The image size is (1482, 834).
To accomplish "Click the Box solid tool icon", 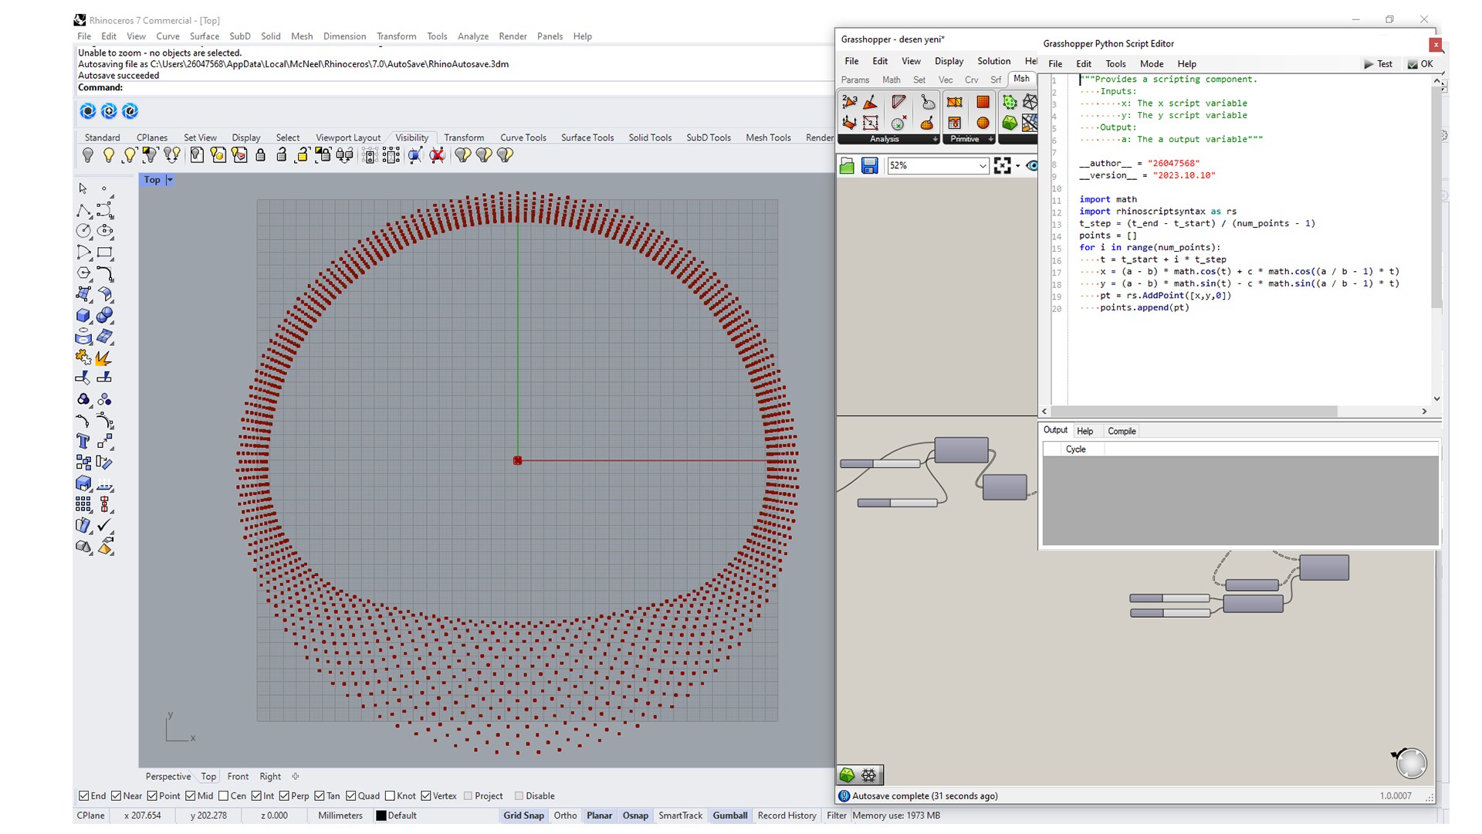I will pos(83,315).
